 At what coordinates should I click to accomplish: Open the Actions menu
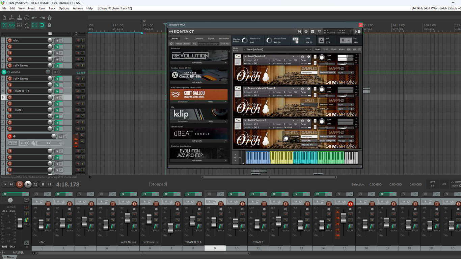(78, 8)
